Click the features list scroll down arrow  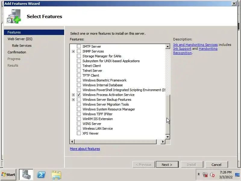pyautogui.click(x=168, y=137)
